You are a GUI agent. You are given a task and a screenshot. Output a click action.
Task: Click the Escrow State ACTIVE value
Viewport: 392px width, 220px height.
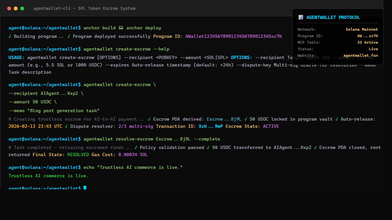pos(271,126)
